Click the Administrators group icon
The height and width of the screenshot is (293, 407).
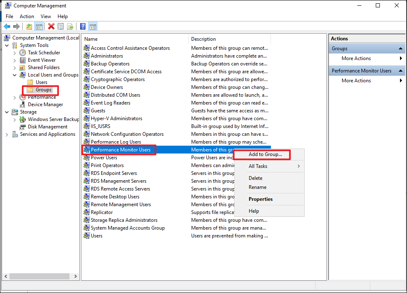(86, 56)
